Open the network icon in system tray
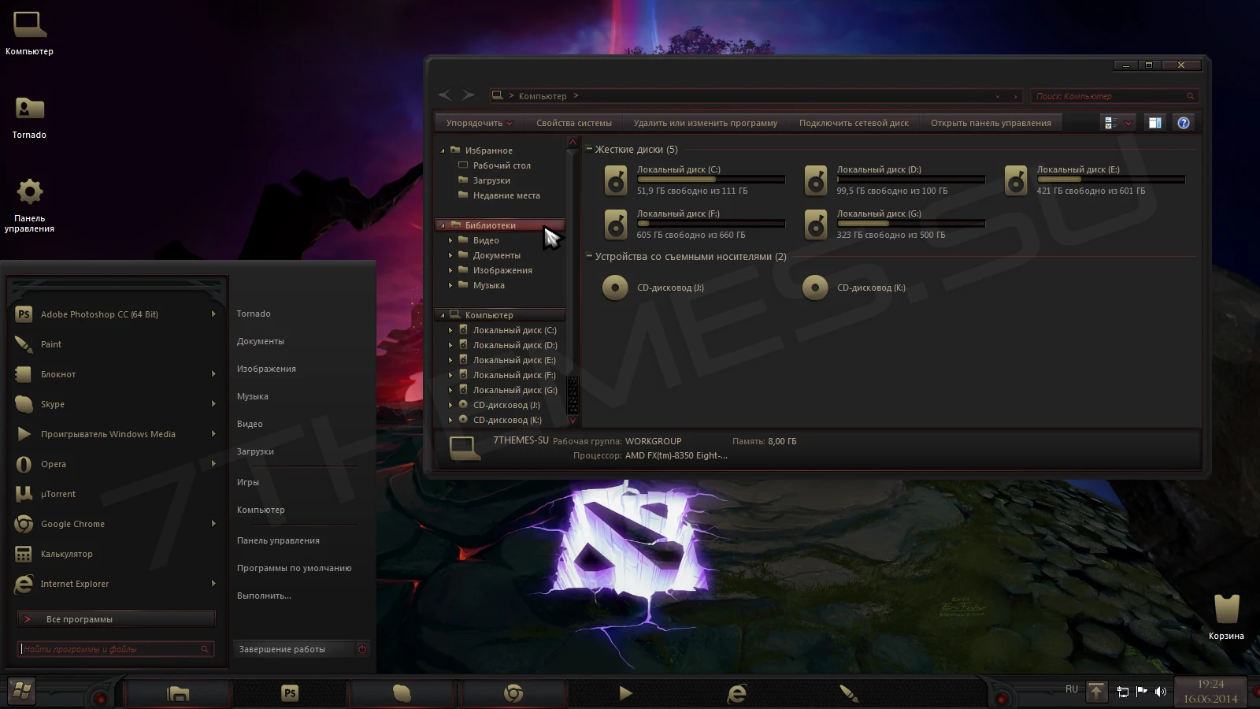The image size is (1260, 709). click(x=1123, y=692)
